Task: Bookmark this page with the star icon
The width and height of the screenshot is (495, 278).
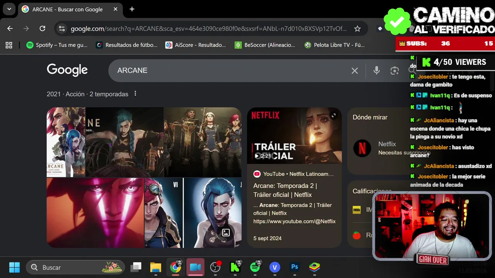Action: click(x=357, y=29)
